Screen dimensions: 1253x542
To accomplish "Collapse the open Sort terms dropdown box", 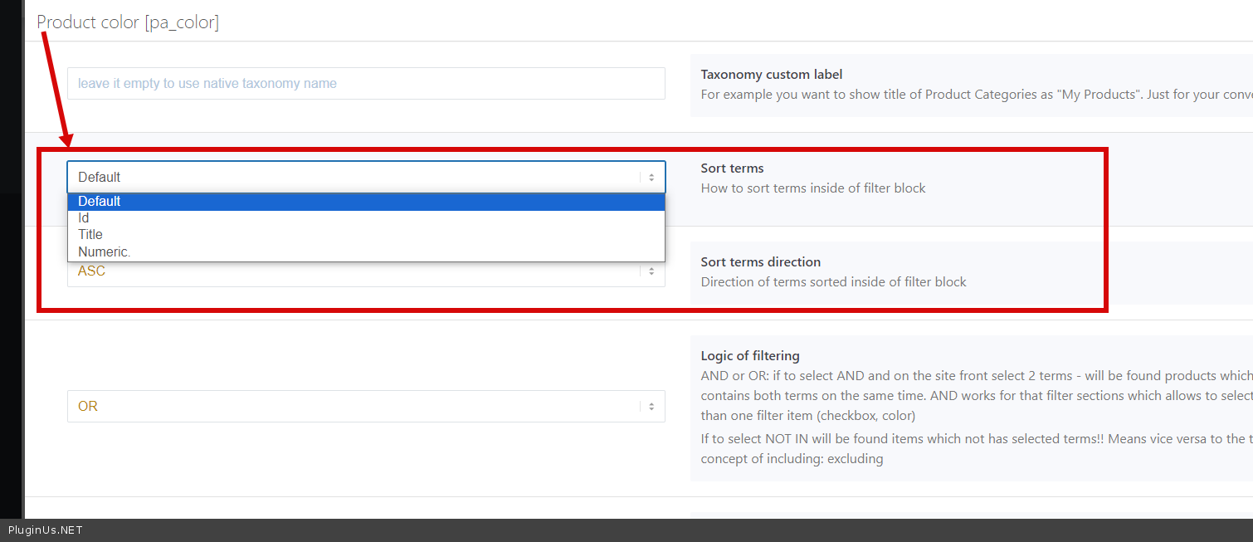I will (357, 177).
